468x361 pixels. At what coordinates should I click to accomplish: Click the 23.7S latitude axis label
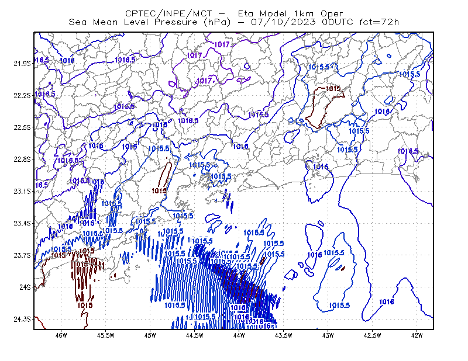click(x=22, y=255)
